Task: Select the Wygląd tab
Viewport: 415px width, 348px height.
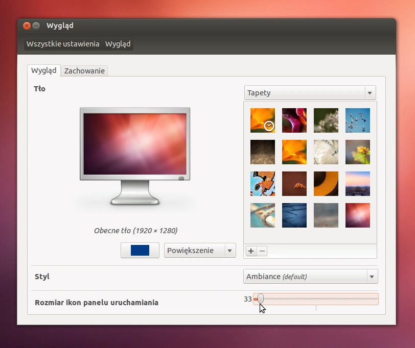Action: tap(43, 70)
